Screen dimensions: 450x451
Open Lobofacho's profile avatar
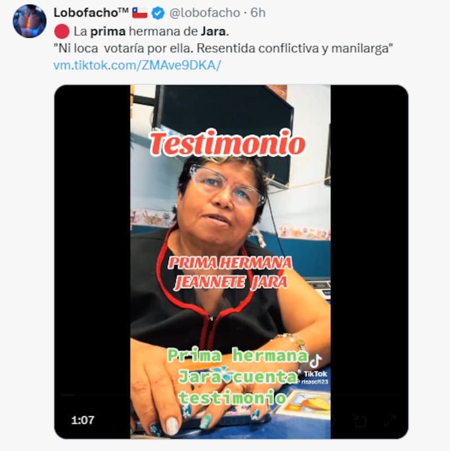point(29,21)
